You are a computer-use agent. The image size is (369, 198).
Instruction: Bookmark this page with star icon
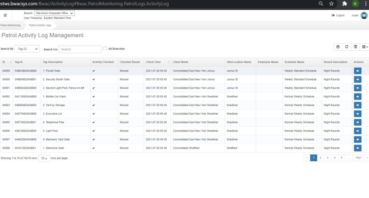tap(332, 4)
